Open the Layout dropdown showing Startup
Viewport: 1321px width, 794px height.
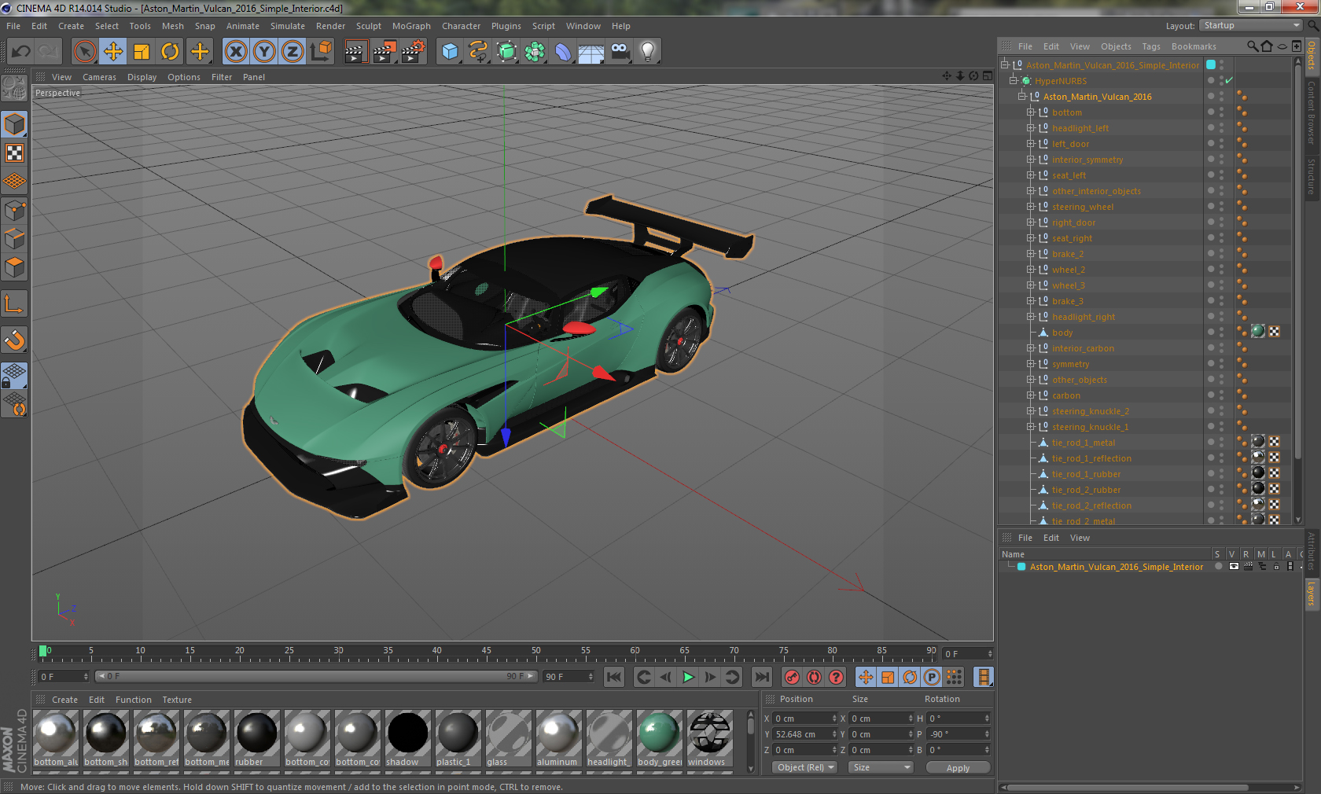(x=1252, y=25)
